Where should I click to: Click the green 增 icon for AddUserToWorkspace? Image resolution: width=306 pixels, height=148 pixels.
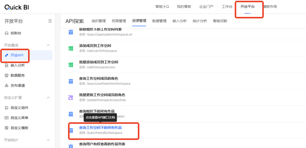71,48
